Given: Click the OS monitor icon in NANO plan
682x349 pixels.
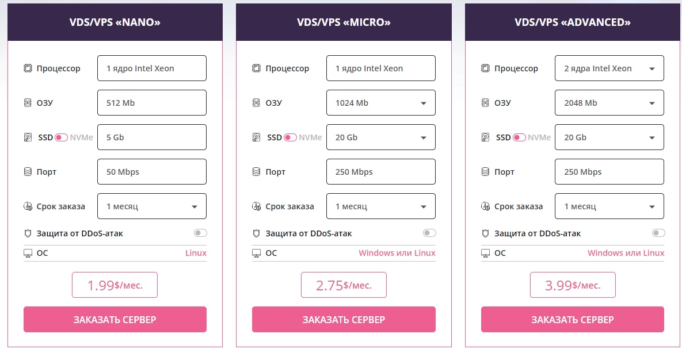Looking at the screenshot, I should [x=28, y=253].
